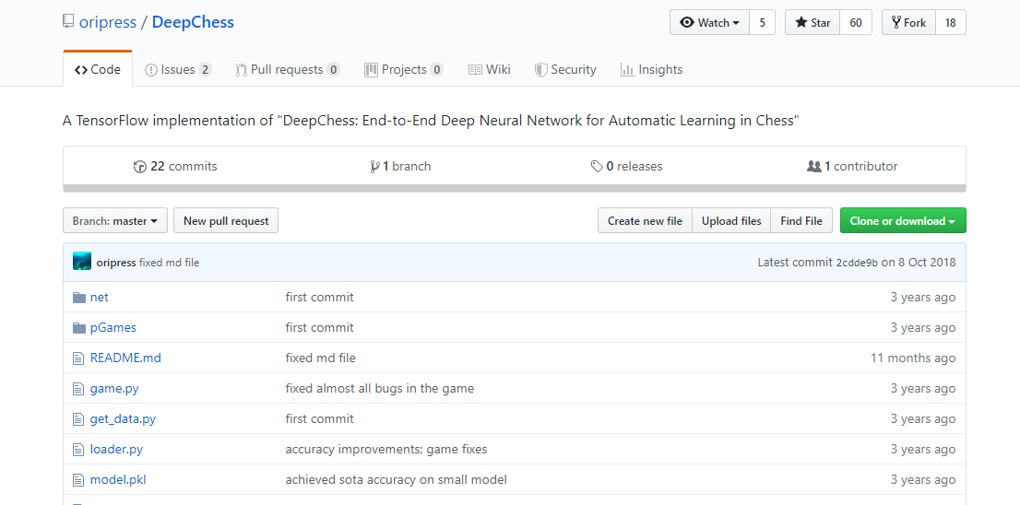Click the Insights tab graph icon
The image size is (1020, 505).
coord(627,69)
